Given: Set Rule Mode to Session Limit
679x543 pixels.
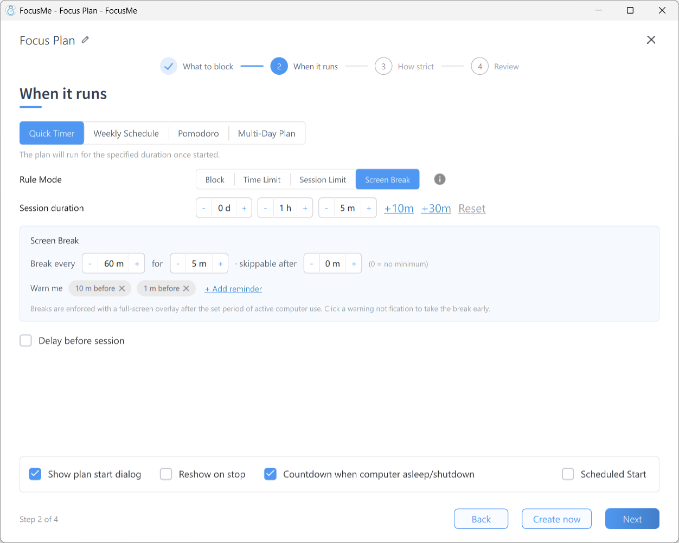Looking at the screenshot, I should [323, 179].
